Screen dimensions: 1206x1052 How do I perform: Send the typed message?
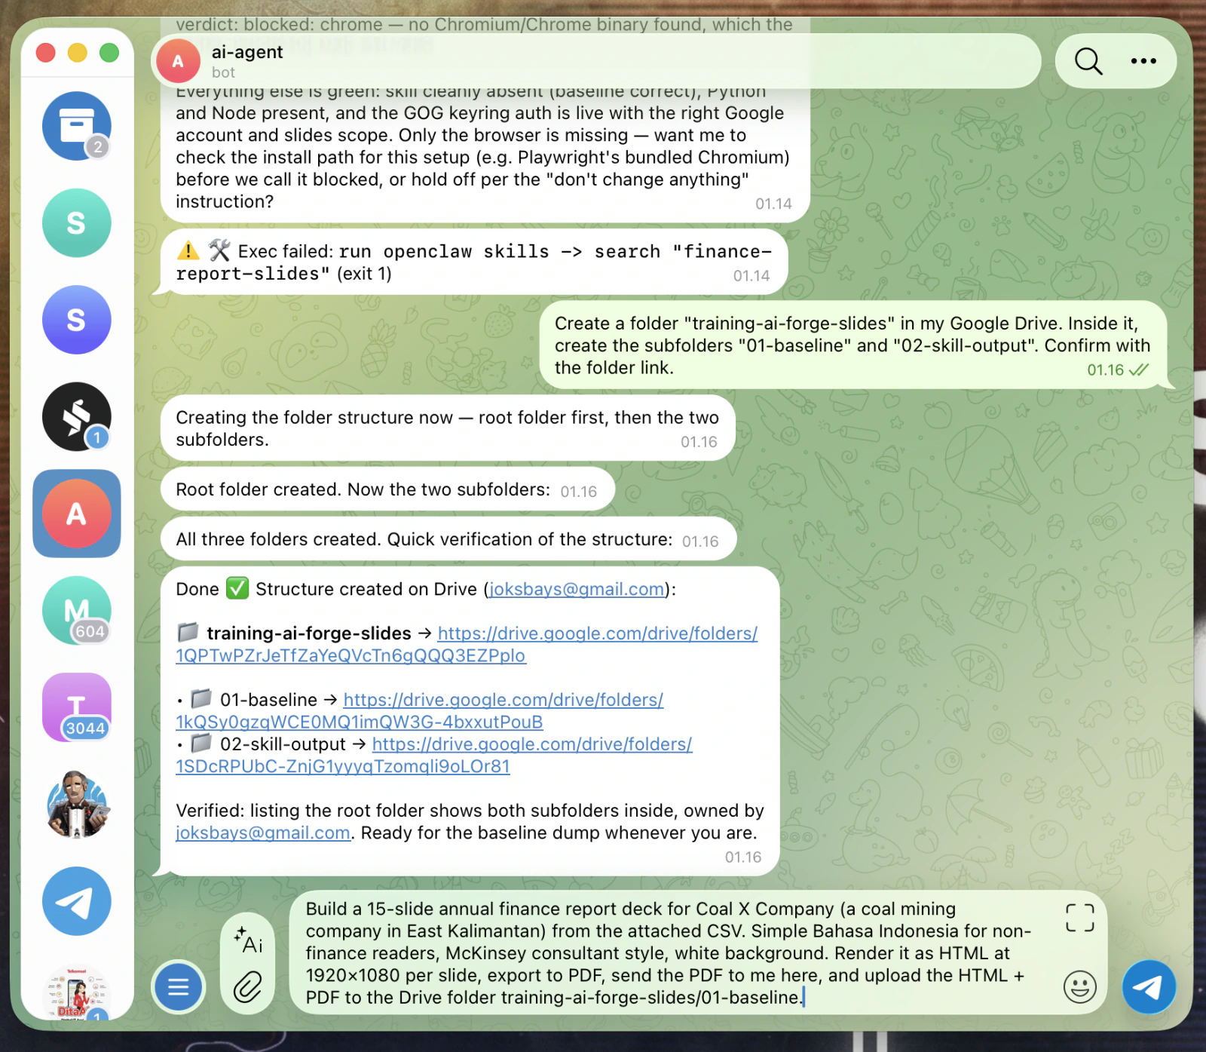1149,986
